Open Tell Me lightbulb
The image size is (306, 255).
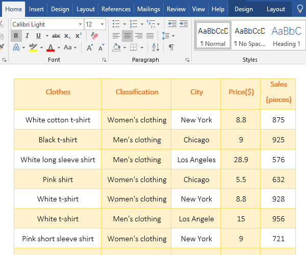click(300, 9)
